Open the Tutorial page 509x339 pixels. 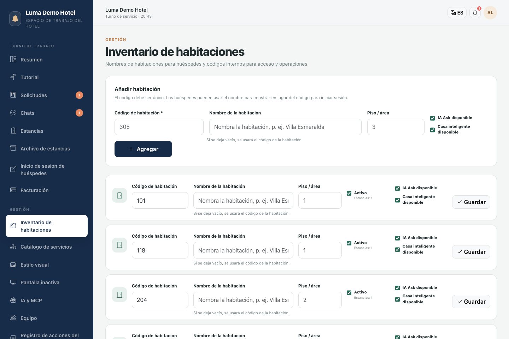pyautogui.click(x=47, y=77)
